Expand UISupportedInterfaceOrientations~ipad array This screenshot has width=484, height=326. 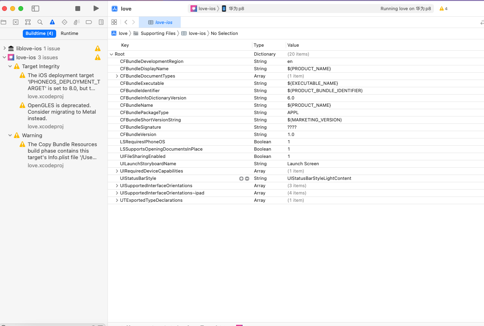(117, 193)
